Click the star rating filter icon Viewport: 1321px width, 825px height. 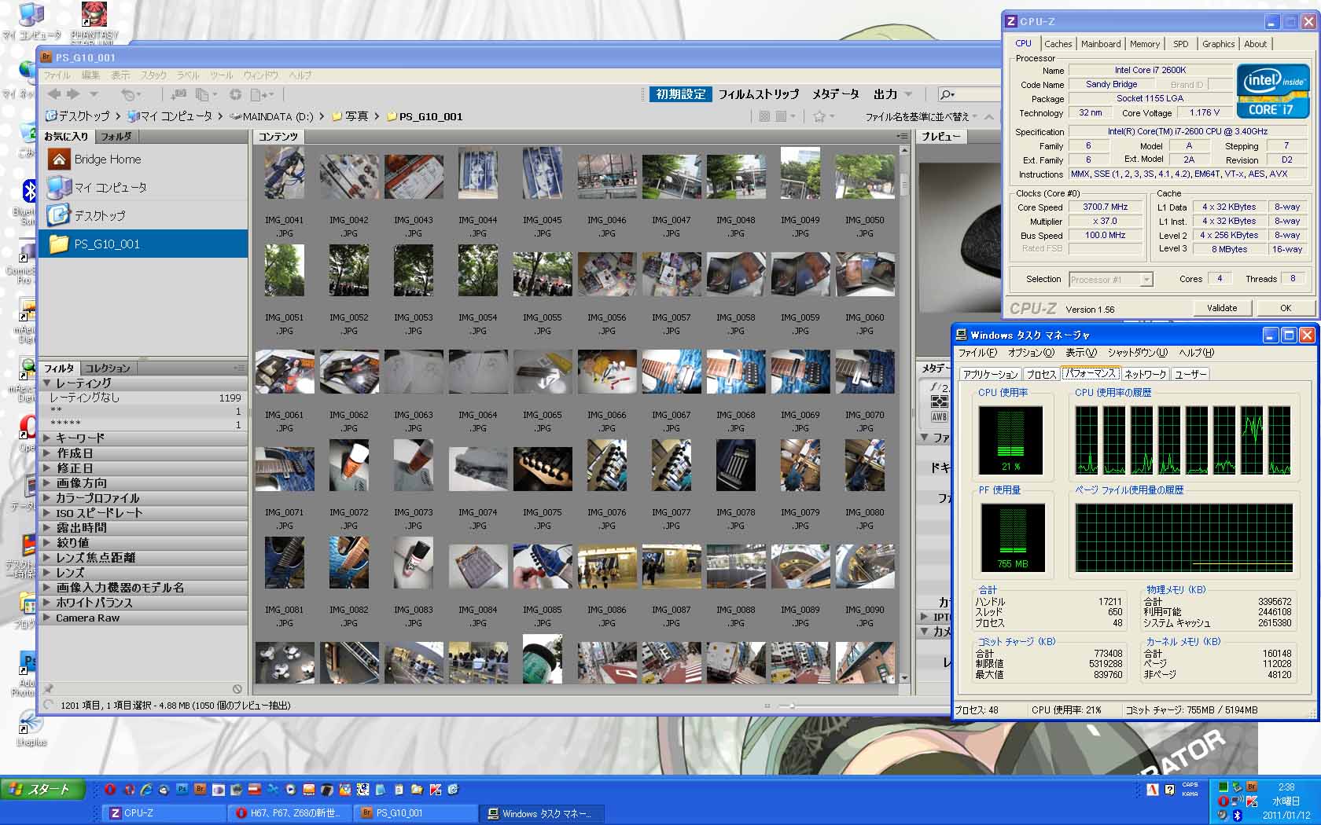(x=819, y=116)
